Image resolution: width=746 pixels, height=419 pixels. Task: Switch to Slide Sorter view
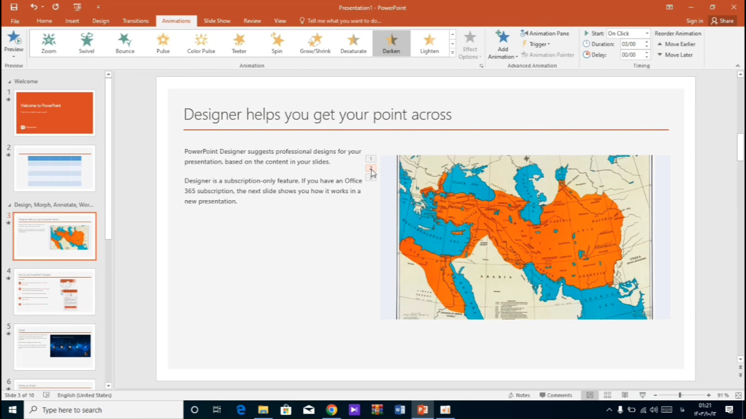[x=607, y=395]
